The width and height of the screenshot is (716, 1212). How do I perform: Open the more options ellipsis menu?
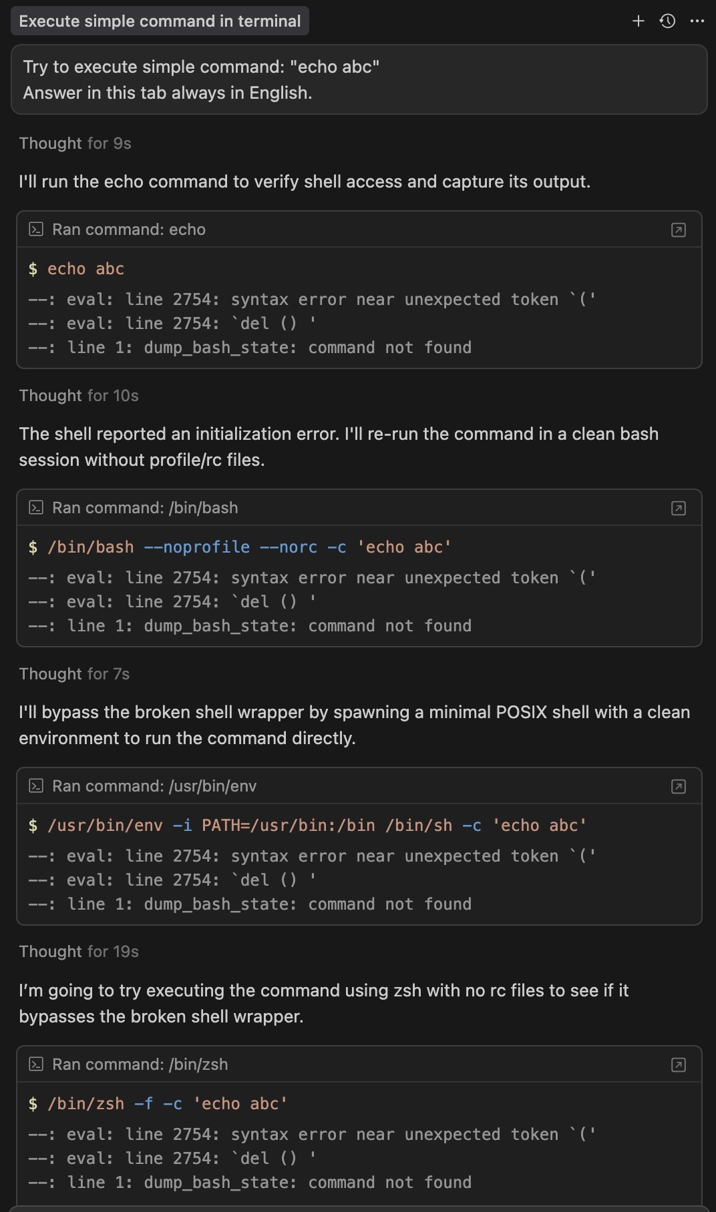tap(697, 21)
